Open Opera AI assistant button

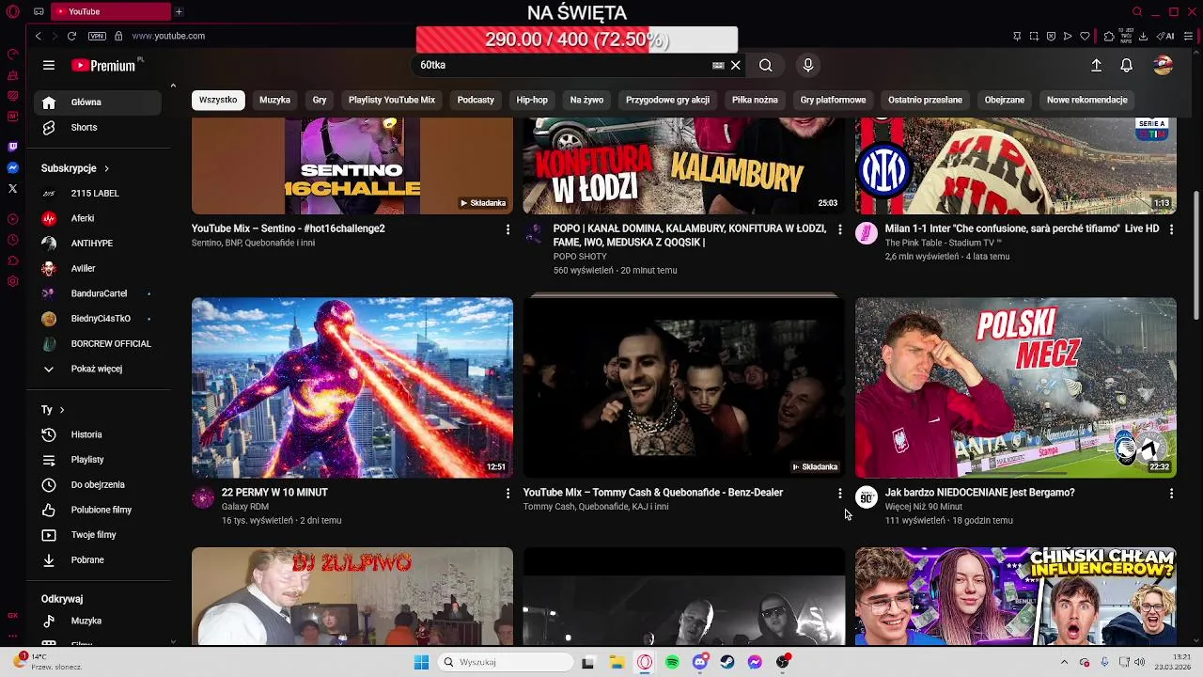[x=1166, y=36]
